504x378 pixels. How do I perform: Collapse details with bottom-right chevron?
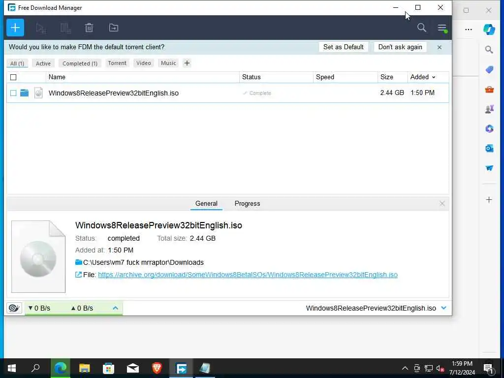pyautogui.click(x=444, y=308)
